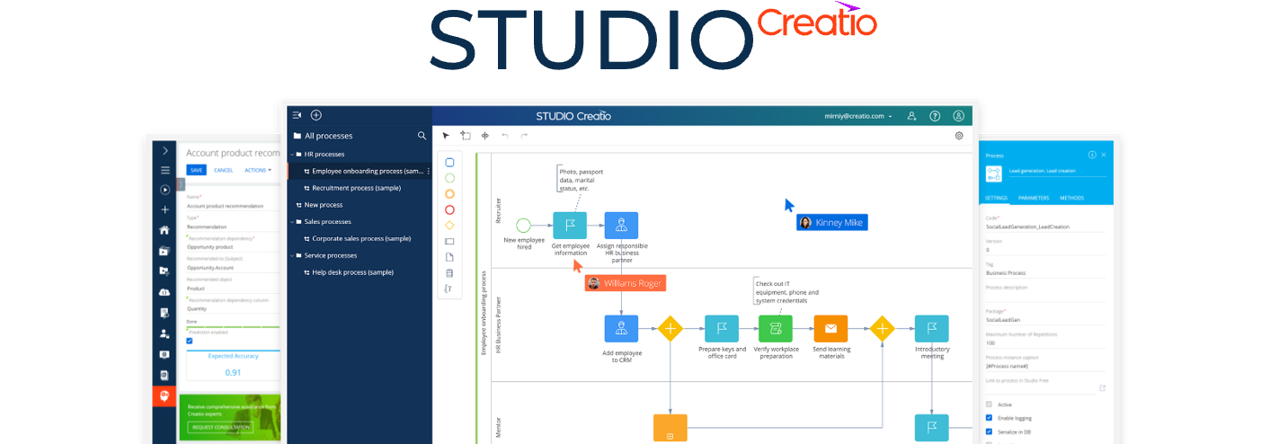Image resolution: width=1261 pixels, height=444 pixels.
Task: Add a new process with the plus circle icon
Action: point(316,115)
